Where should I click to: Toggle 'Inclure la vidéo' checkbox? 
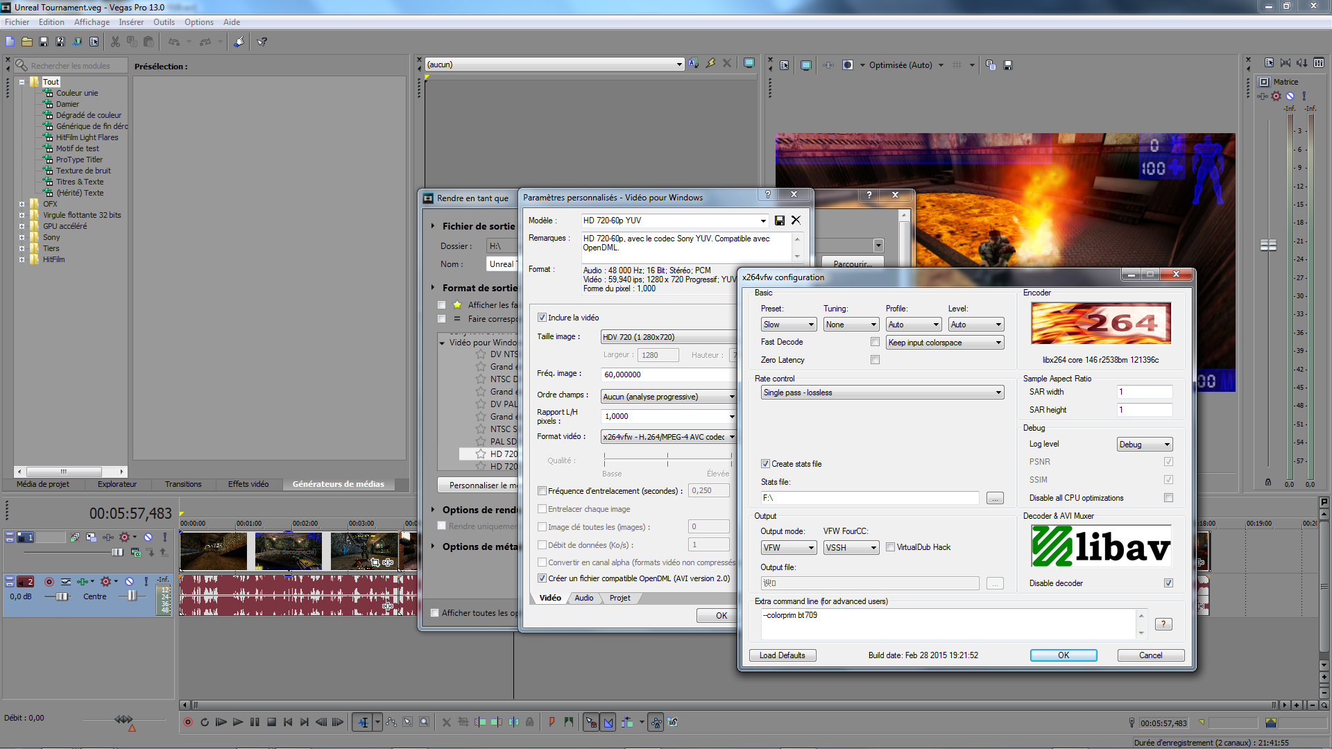pos(542,318)
